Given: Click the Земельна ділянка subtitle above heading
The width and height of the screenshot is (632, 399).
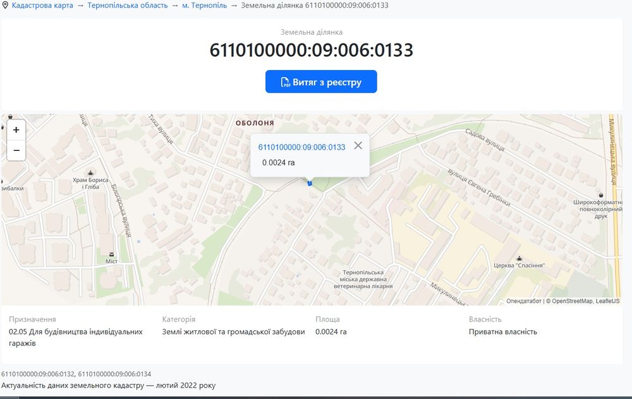Looking at the screenshot, I should (312, 32).
